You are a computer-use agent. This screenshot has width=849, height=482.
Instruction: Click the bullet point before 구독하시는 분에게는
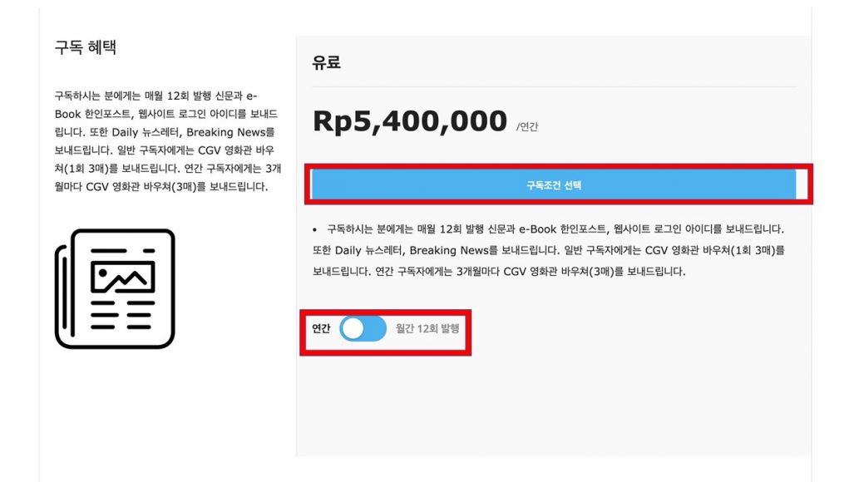pos(315,229)
